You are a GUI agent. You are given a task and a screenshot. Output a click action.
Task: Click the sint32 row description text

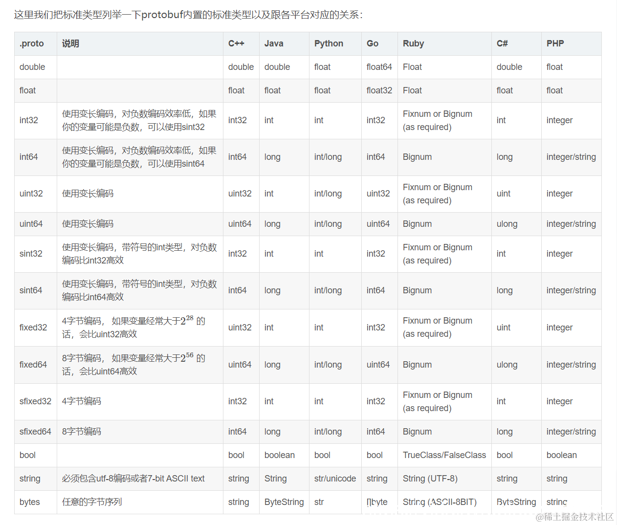point(139,254)
